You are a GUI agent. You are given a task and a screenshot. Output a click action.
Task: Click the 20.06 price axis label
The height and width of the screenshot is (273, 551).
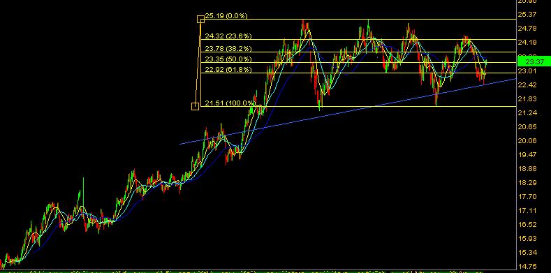[527, 140]
